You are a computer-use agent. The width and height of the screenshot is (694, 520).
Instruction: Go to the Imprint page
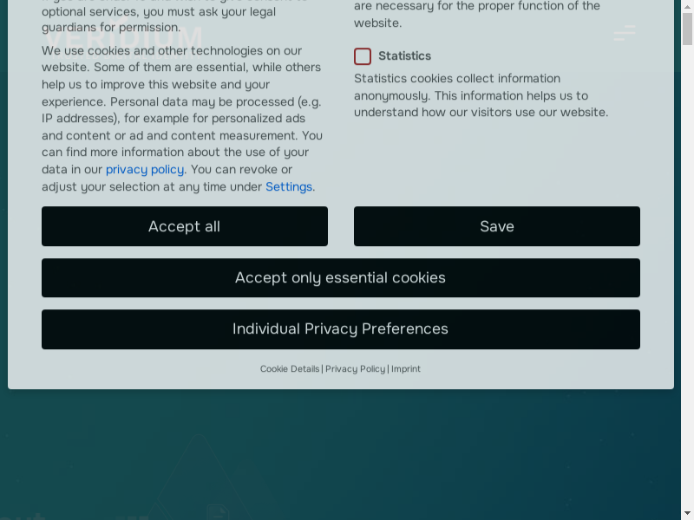406,369
